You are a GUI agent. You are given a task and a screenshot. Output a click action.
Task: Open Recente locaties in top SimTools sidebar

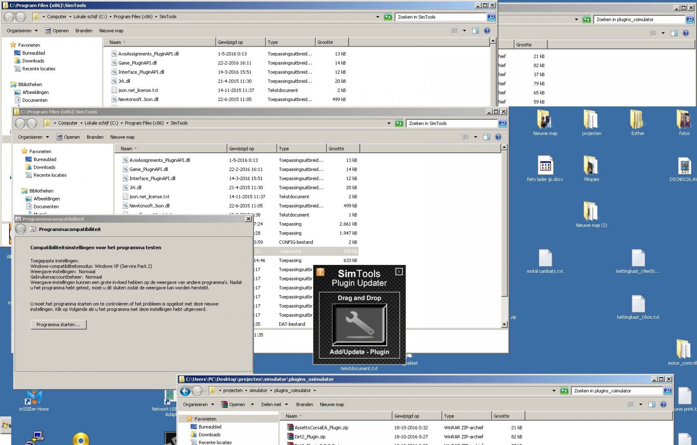pyautogui.click(x=39, y=69)
